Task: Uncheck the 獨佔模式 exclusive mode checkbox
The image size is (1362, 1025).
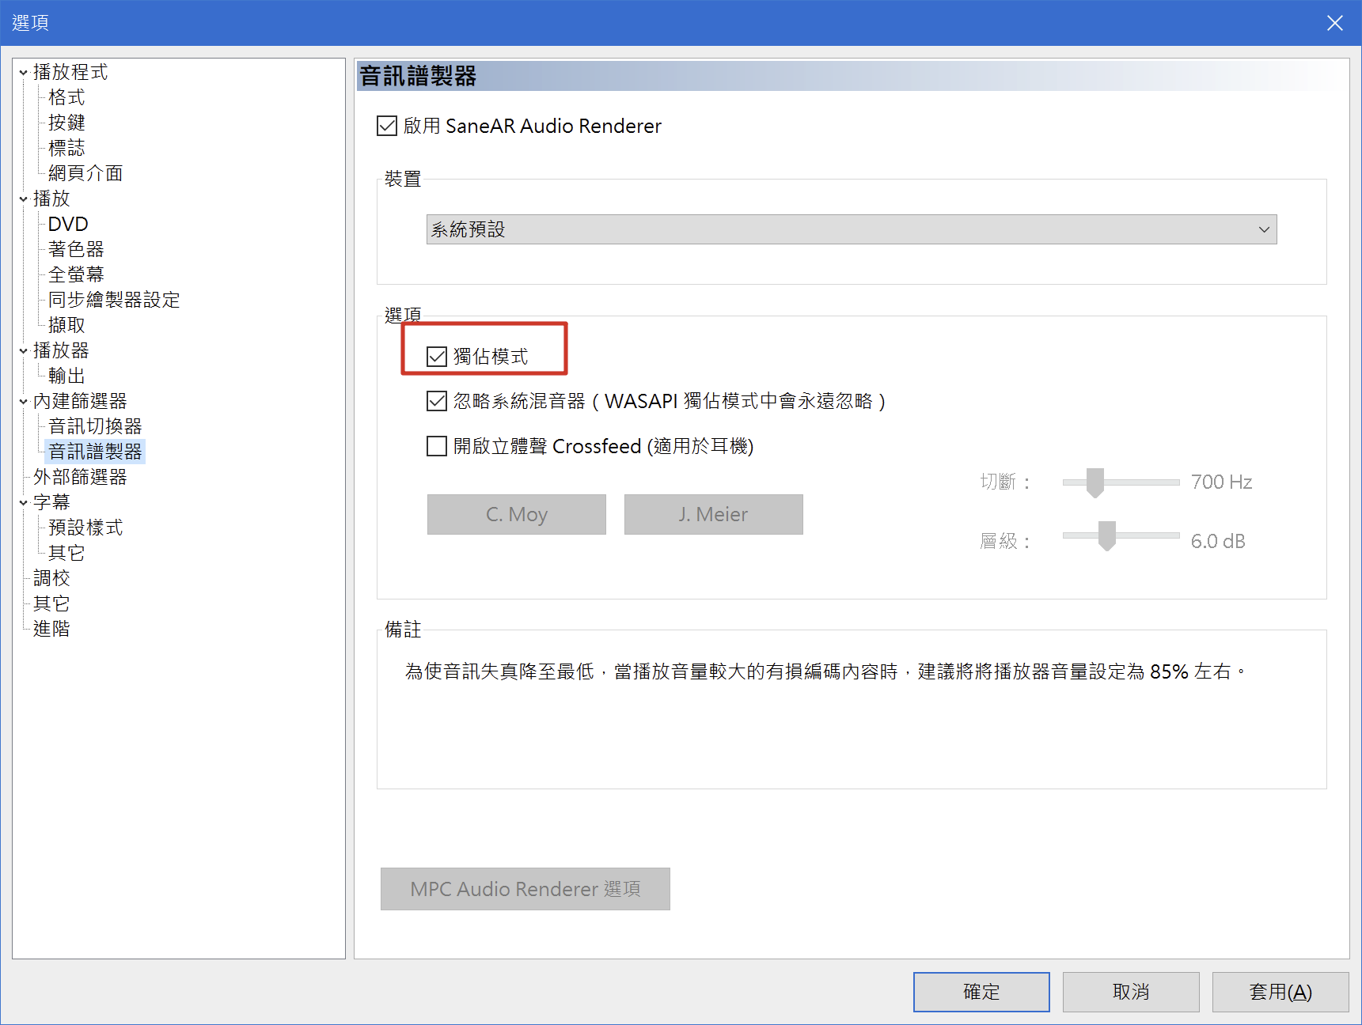Action: tap(437, 356)
